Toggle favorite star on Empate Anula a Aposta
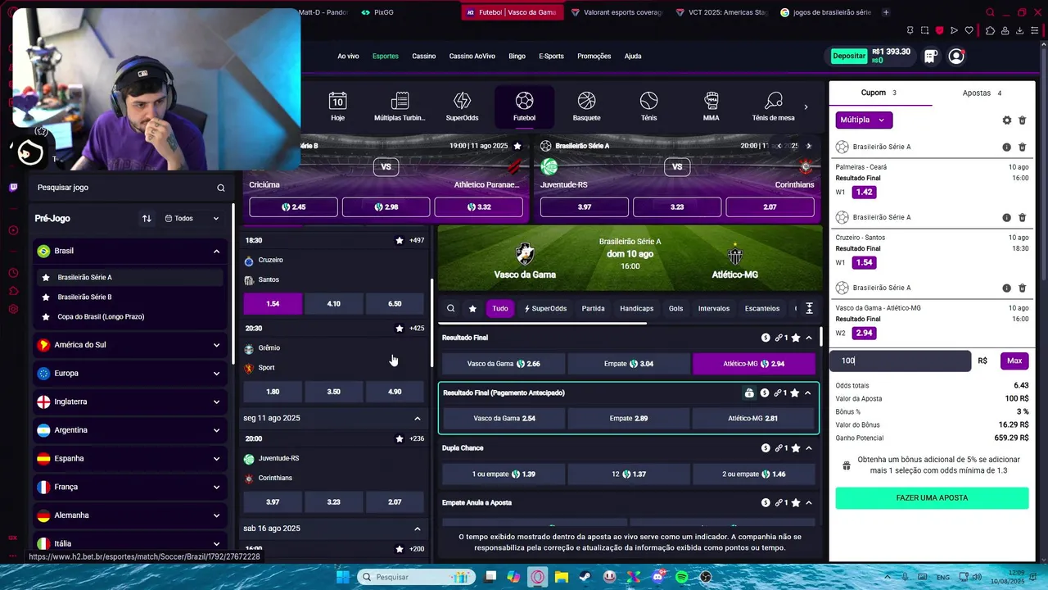The image size is (1048, 590). [796, 502]
